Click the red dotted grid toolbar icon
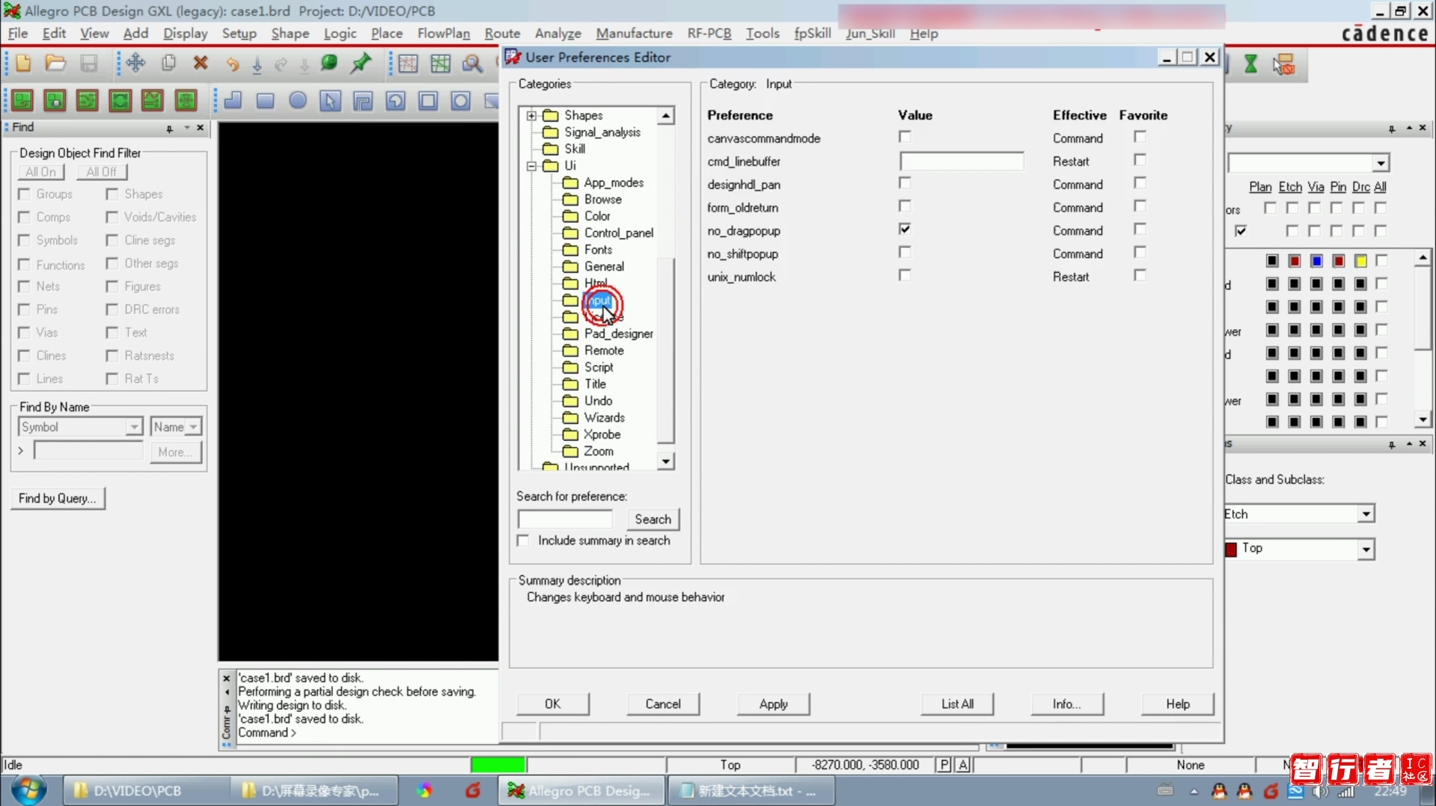The width and height of the screenshot is (1436, 806). pyautogui.click(x=408, y=64)
